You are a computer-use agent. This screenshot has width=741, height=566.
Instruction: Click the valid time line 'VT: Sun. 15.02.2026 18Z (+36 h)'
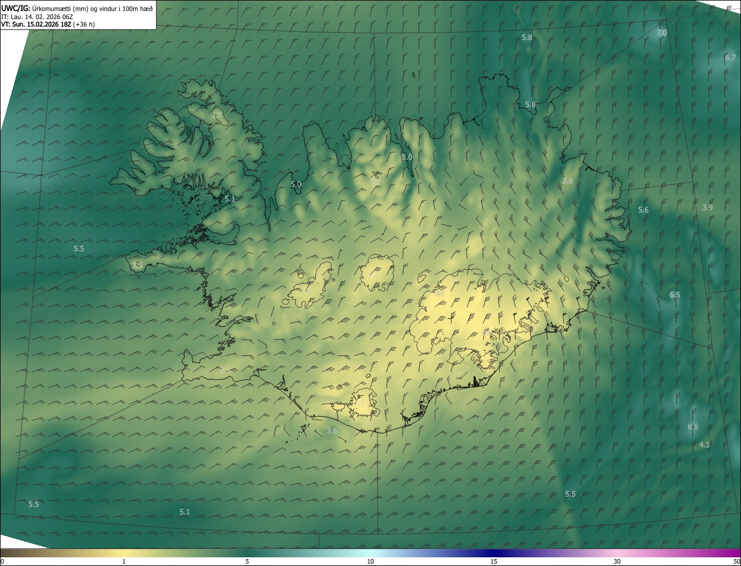(x=48, y=24)
